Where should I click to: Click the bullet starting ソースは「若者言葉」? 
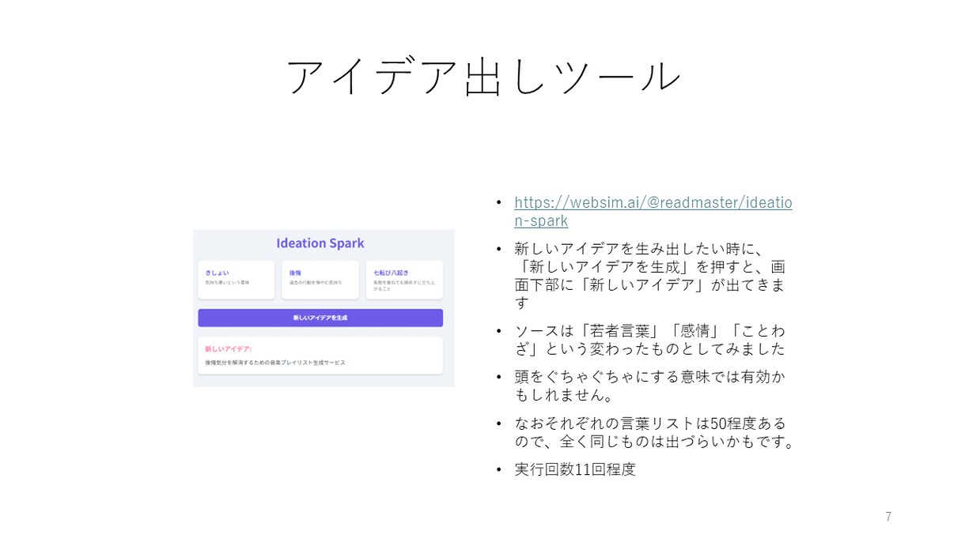tap(650, 340)
